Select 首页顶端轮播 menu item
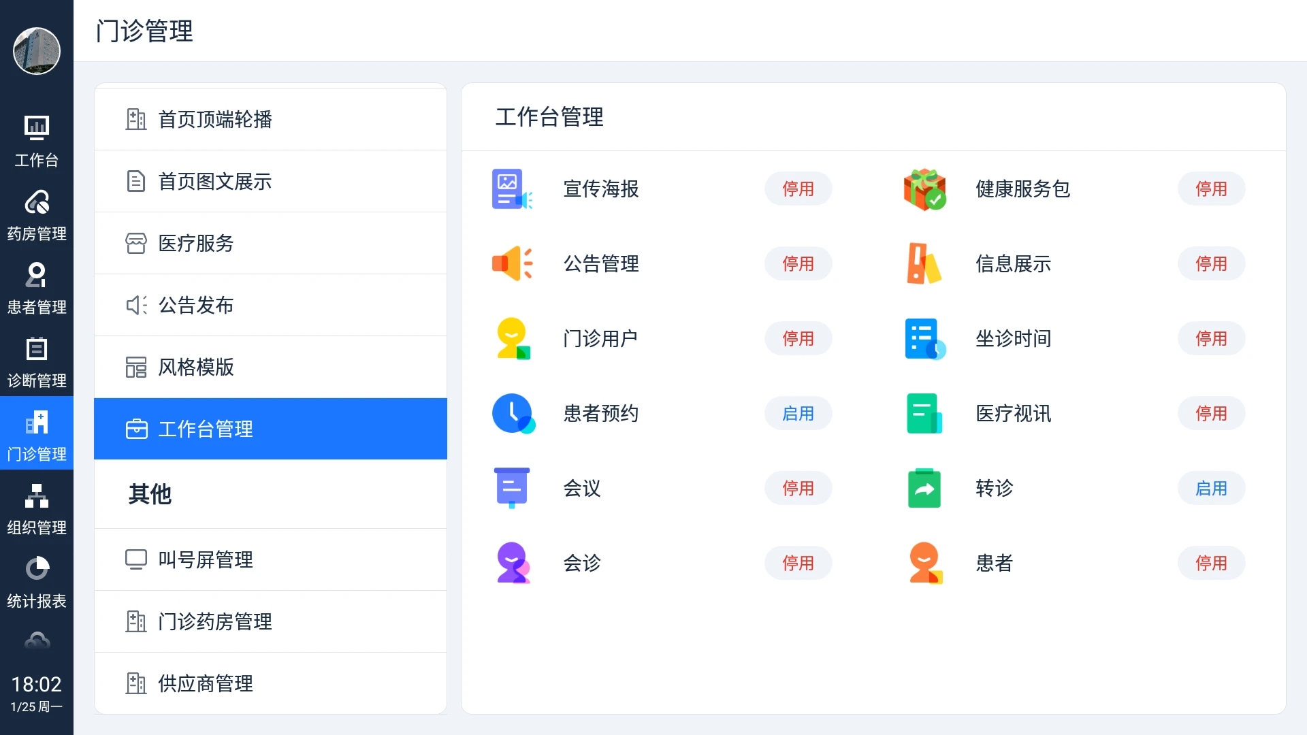1307x735 pixels. point(270,120)
